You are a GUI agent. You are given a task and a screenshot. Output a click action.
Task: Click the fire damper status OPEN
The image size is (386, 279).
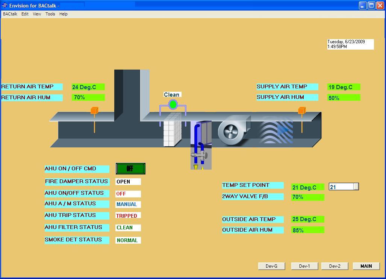point(128,182)
